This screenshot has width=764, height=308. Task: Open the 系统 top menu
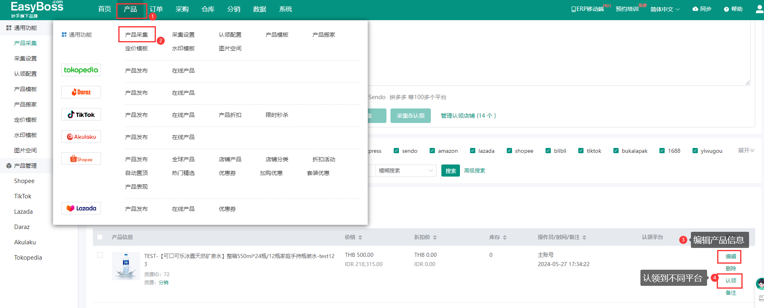click(x=285, y=9)
